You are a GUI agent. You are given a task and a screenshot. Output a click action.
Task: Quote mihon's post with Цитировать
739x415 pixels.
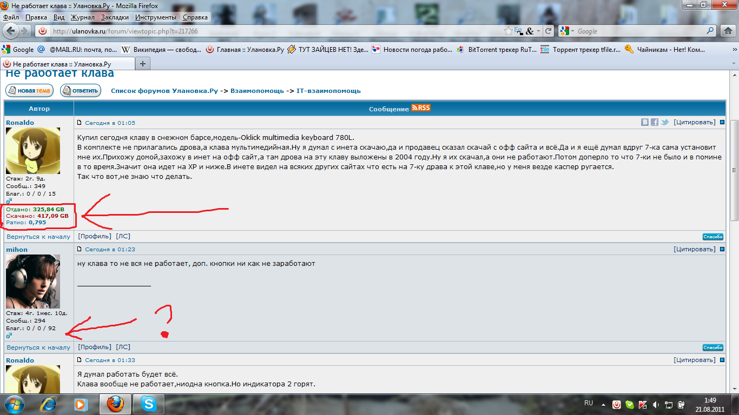[x=694, y=250]
